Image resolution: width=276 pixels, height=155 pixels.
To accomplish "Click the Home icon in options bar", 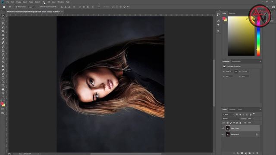I will click(4, 7).
